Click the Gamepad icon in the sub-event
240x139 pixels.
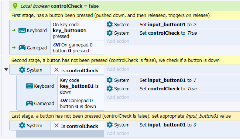(x=30, y=103)
